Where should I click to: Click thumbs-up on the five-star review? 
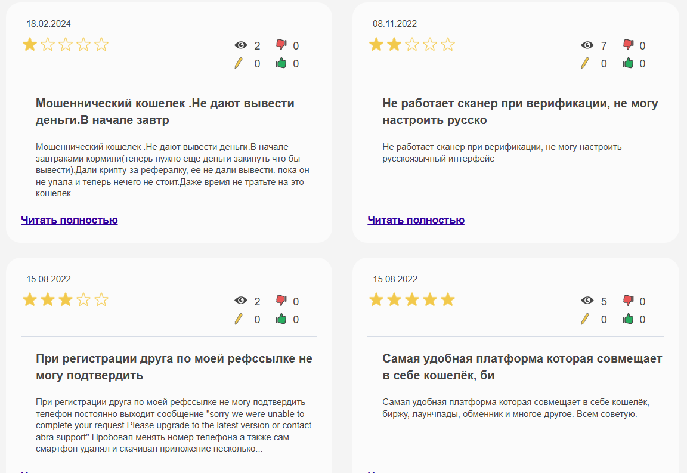[628, 319]
